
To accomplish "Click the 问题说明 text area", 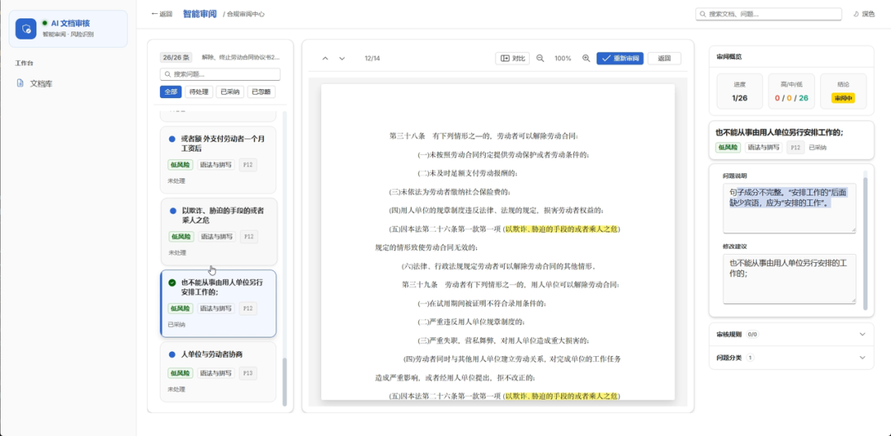I will [790, 208].
